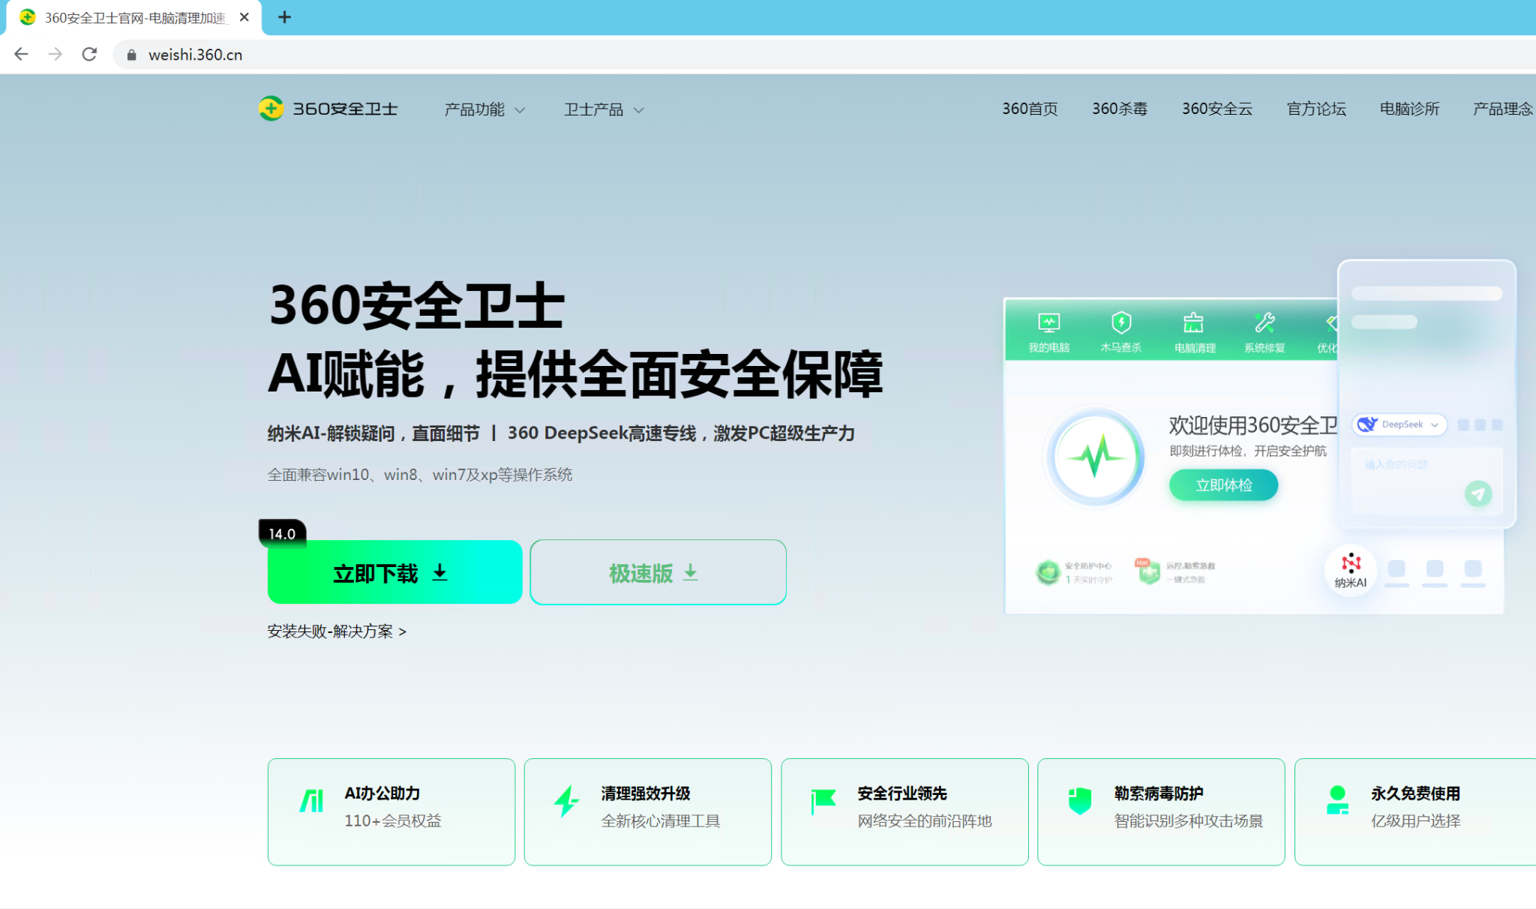Expand the 产品功能 dropdown menu

click(484, 109)
